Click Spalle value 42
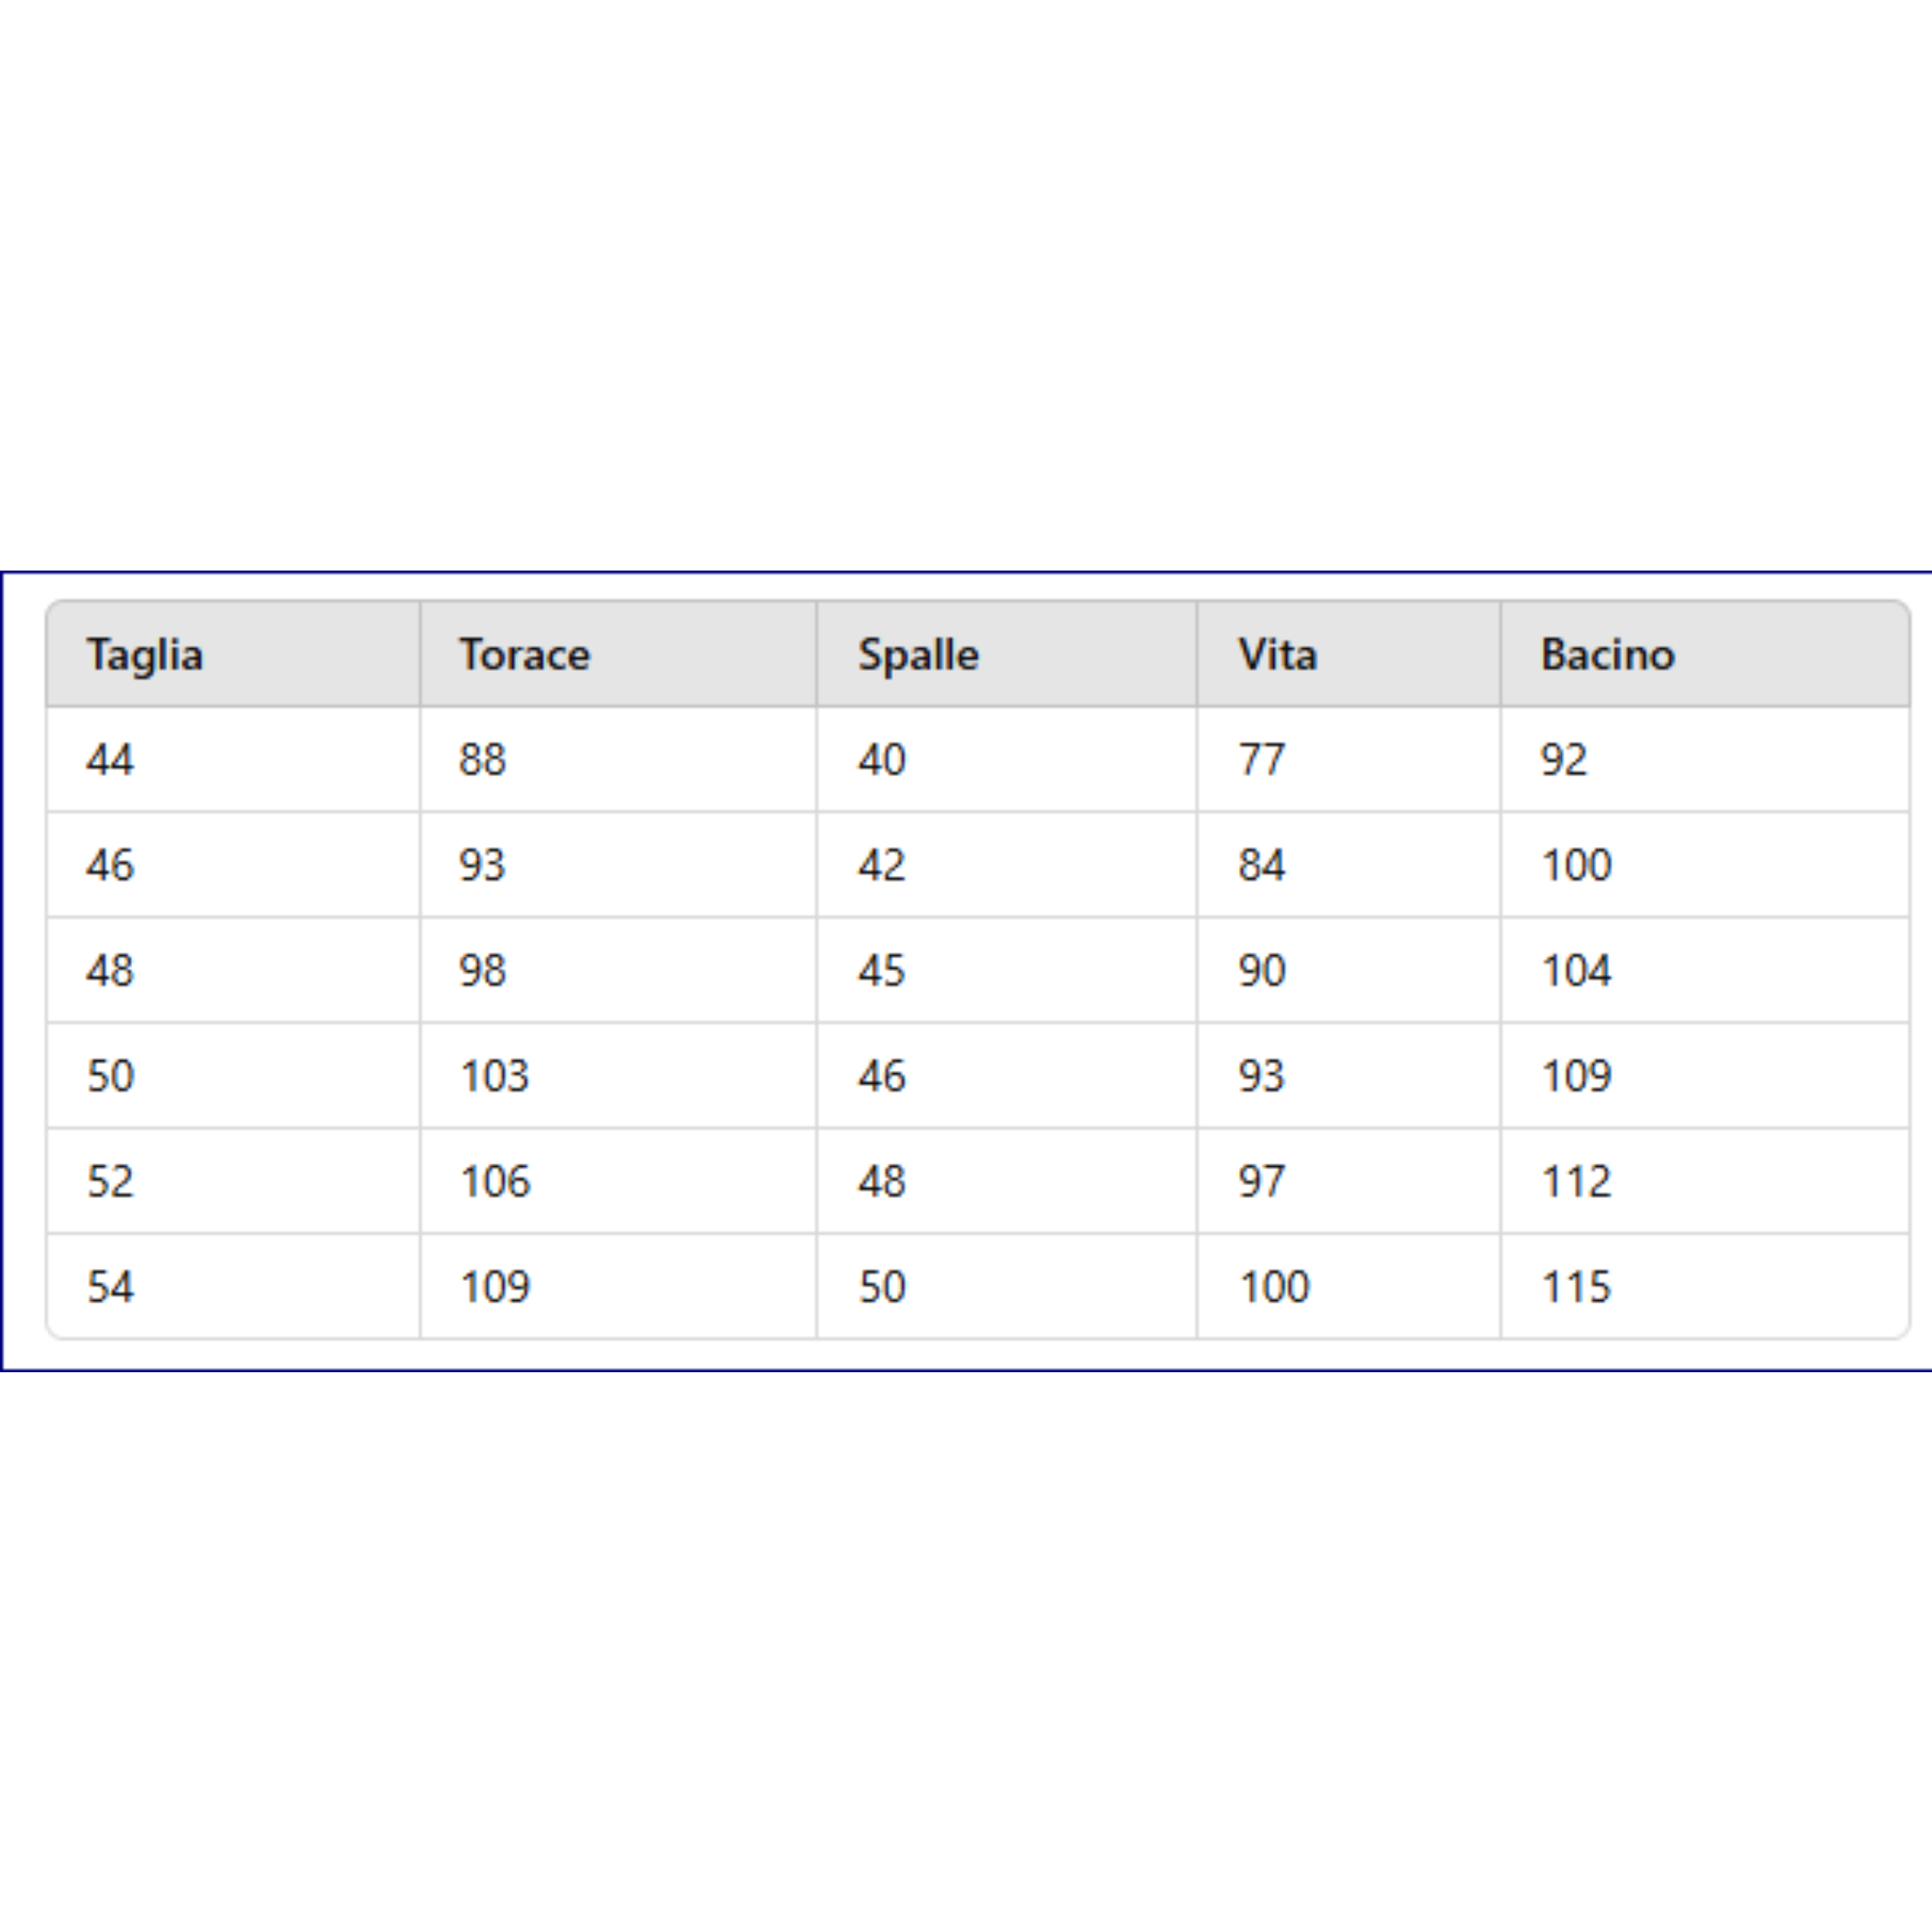The image size is (1932, 1932). tap(881, 865)
